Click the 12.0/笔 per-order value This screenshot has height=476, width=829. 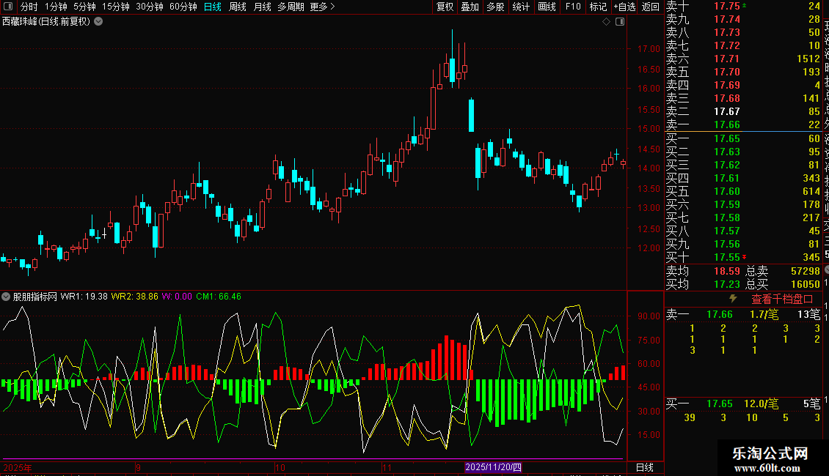[762, 404]
